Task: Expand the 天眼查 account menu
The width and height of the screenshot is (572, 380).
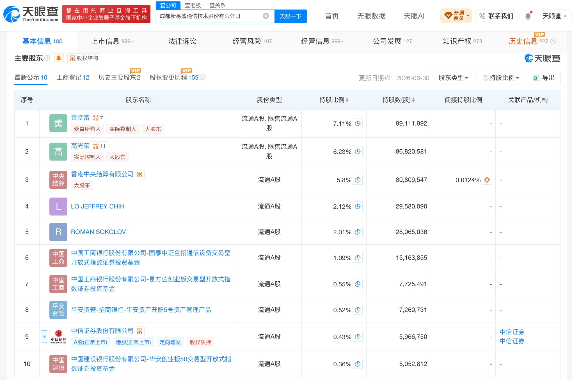Action: click(x=554, y=16)
